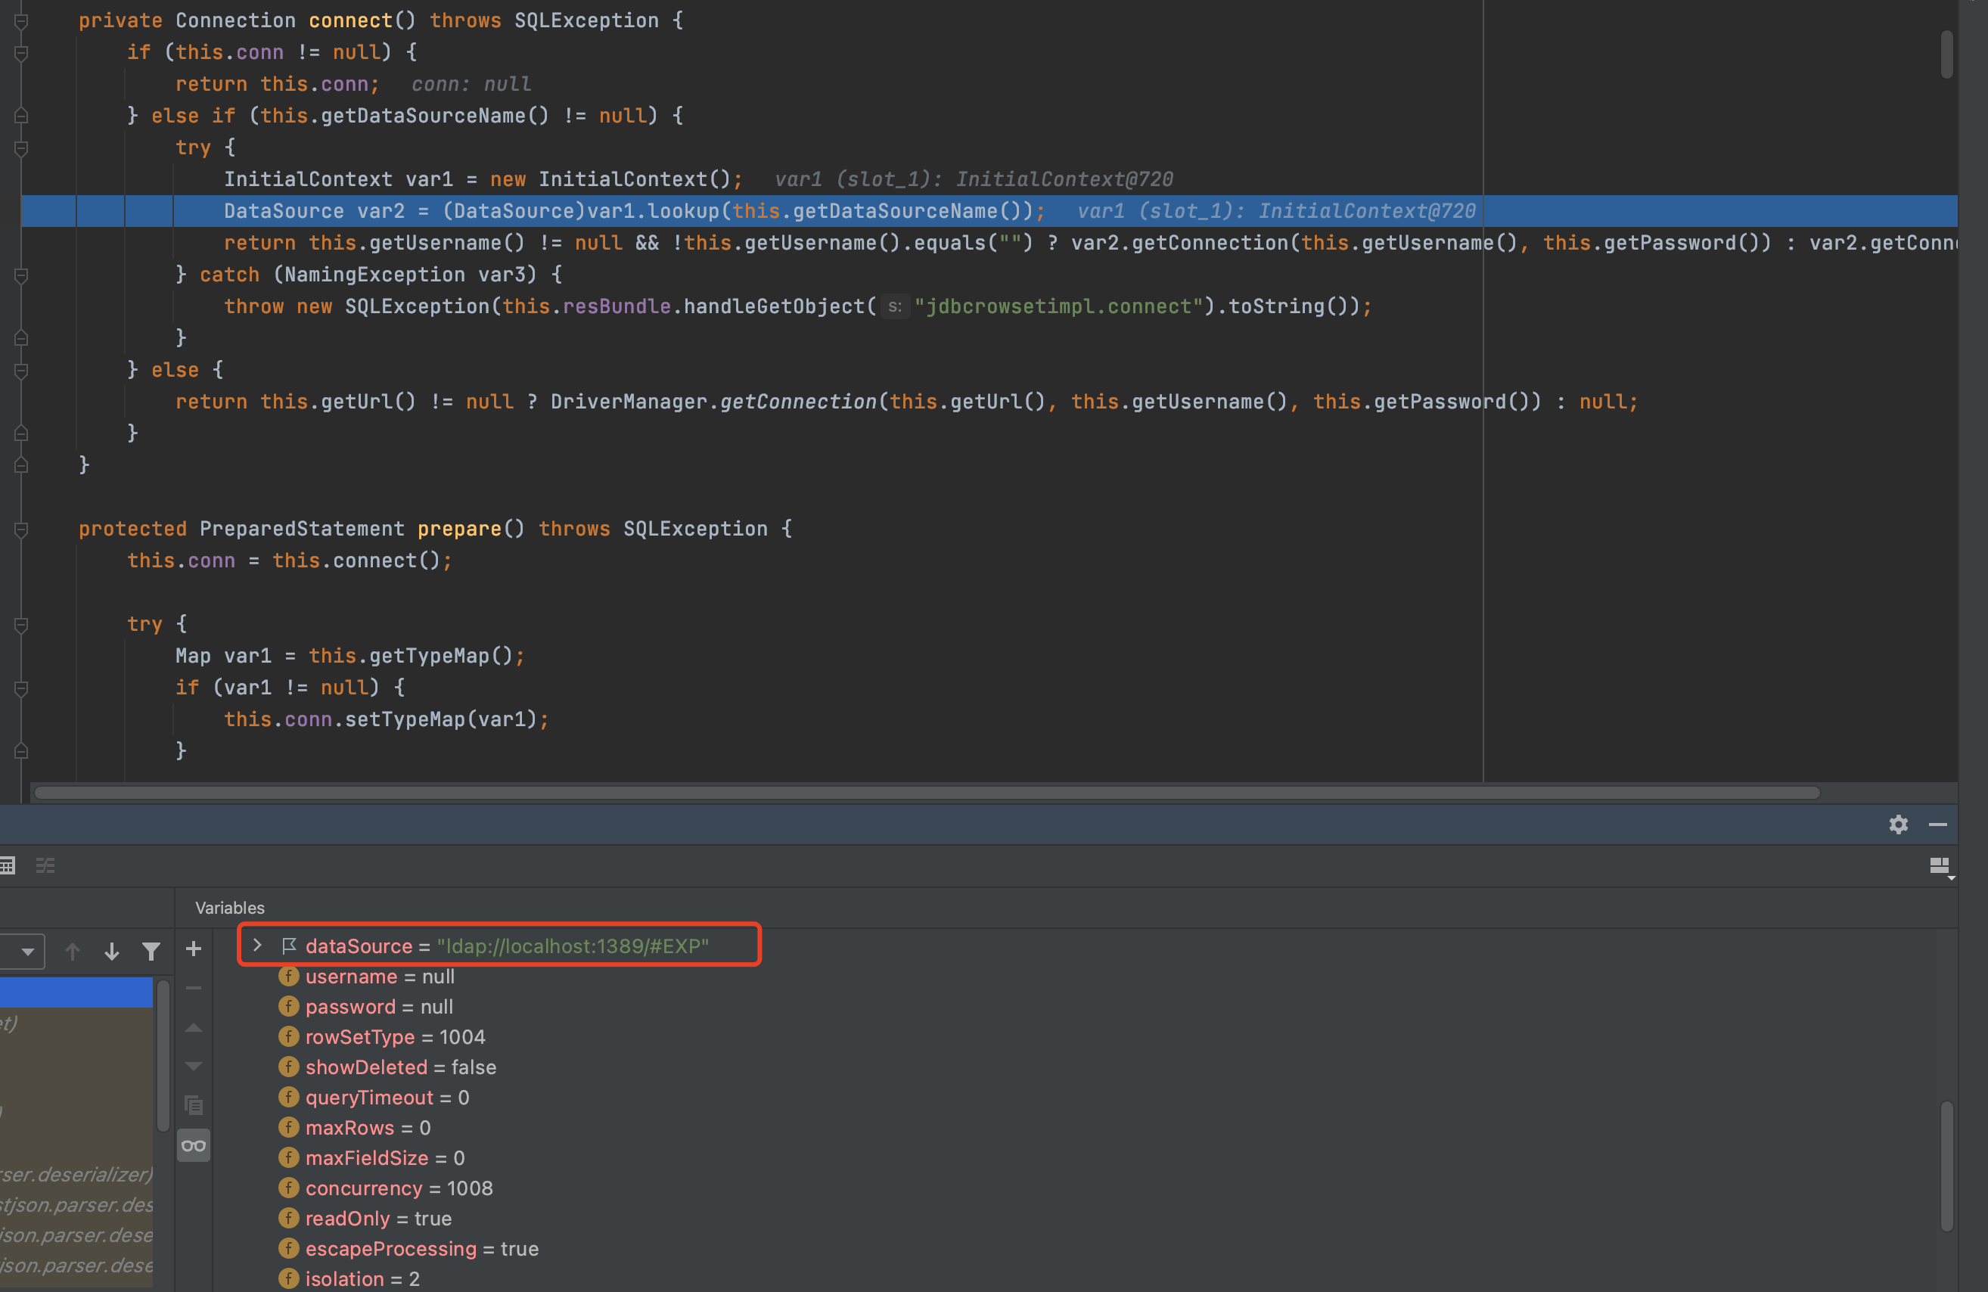Duplicate watch using the copy icon

coord(194,1106)
